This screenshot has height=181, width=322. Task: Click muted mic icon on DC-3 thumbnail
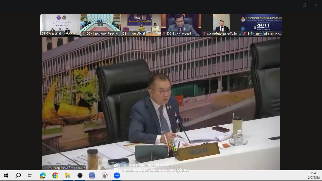click(x=164, y=33)
